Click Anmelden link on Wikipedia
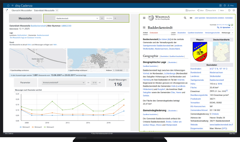240x142 pixels. pos(229,18)
